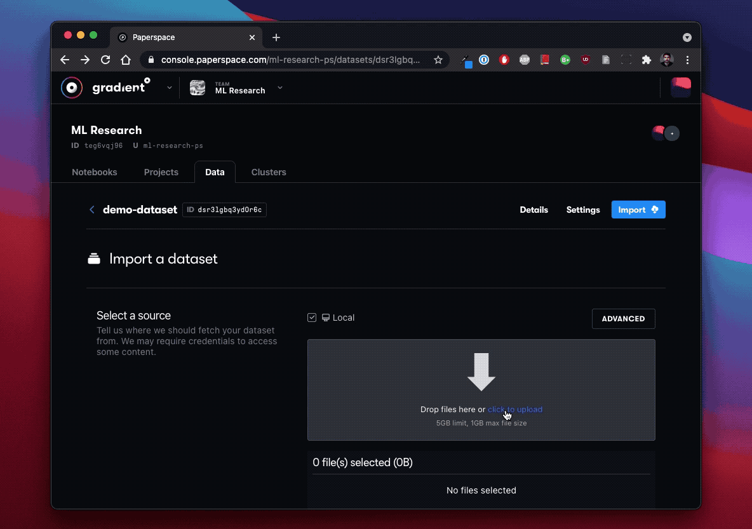This screenshot has height=529, width=752.
Task: Click the screenshot capture extension icon
Action: tap(626, 60)
